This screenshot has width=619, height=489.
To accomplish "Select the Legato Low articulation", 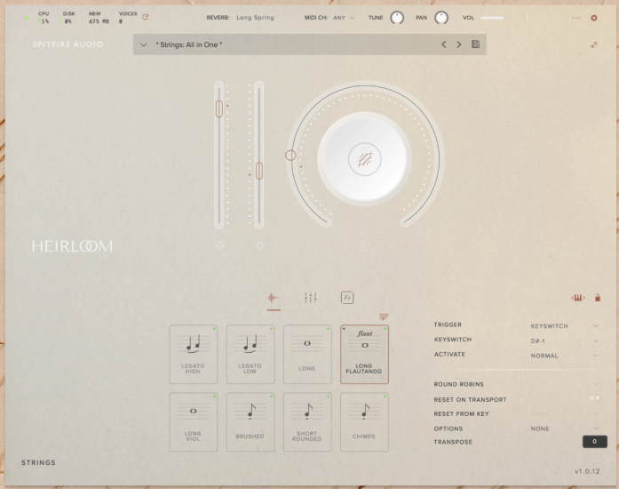I will (250, 354).
